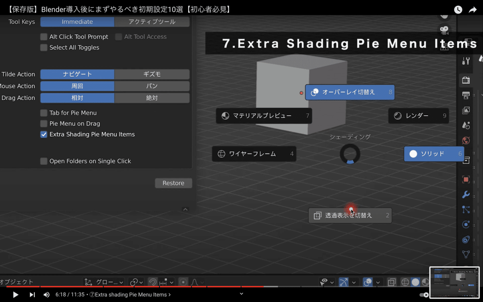Click the Watch later clock icon
The height and width of the screenshot is (302, 483).
[458, 10]
